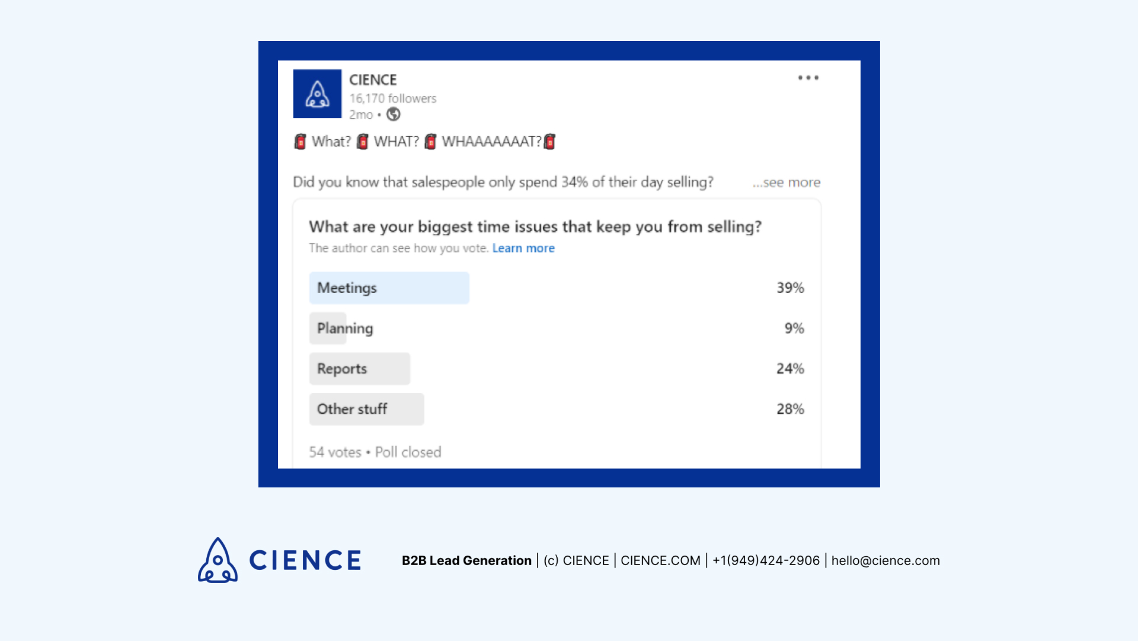This screenshot has height=641, width=1138.
Task: Expand the post with see more
Action: point(786,182)
